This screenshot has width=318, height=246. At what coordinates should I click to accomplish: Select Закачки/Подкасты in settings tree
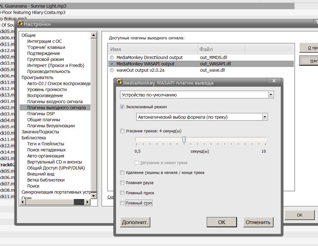click(x=40, y=132)
